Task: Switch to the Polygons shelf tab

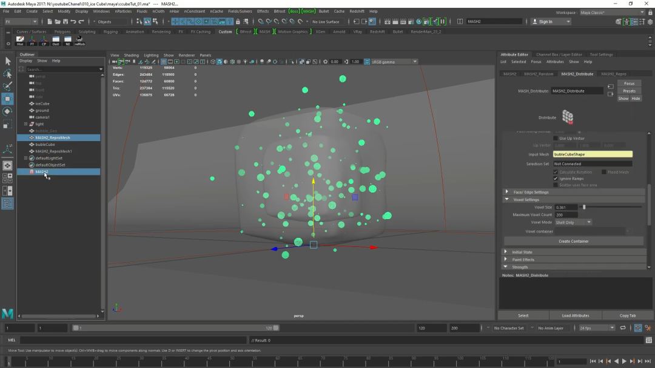Action: click(x=62, y=31)
